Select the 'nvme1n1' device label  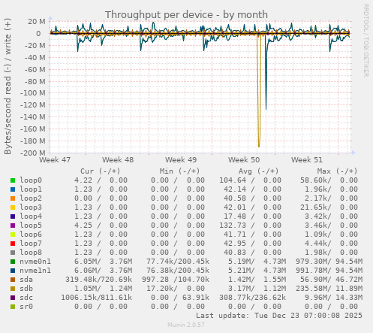click(35, 271)
